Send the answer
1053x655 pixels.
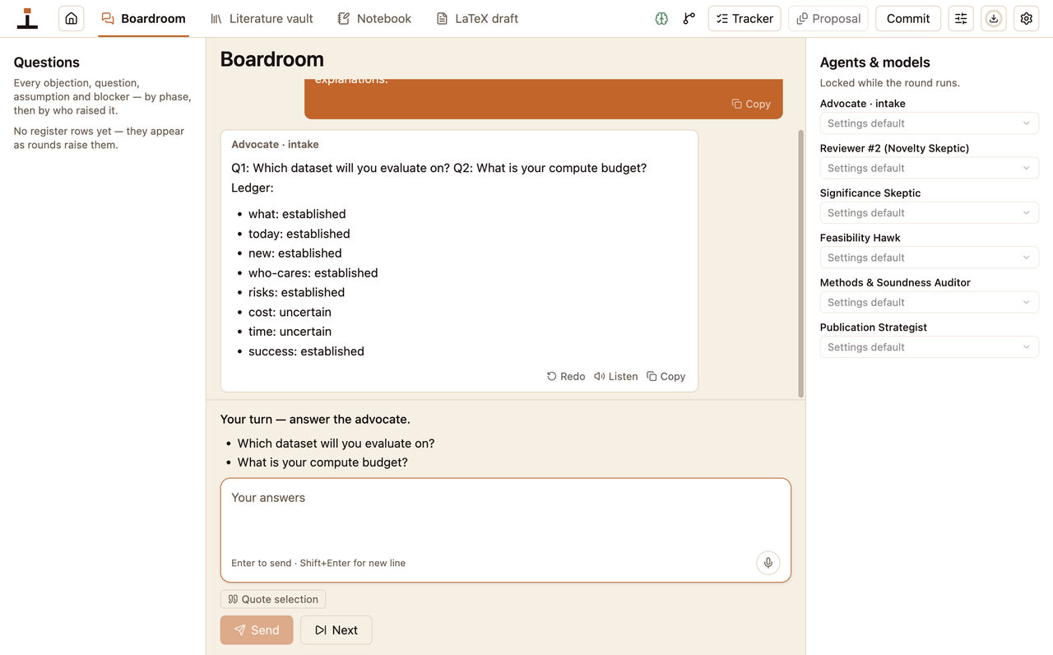pos(257,630)
